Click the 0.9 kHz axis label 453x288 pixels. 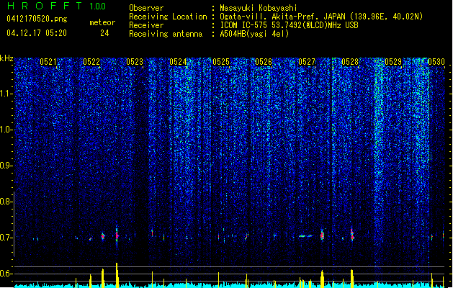6,166
